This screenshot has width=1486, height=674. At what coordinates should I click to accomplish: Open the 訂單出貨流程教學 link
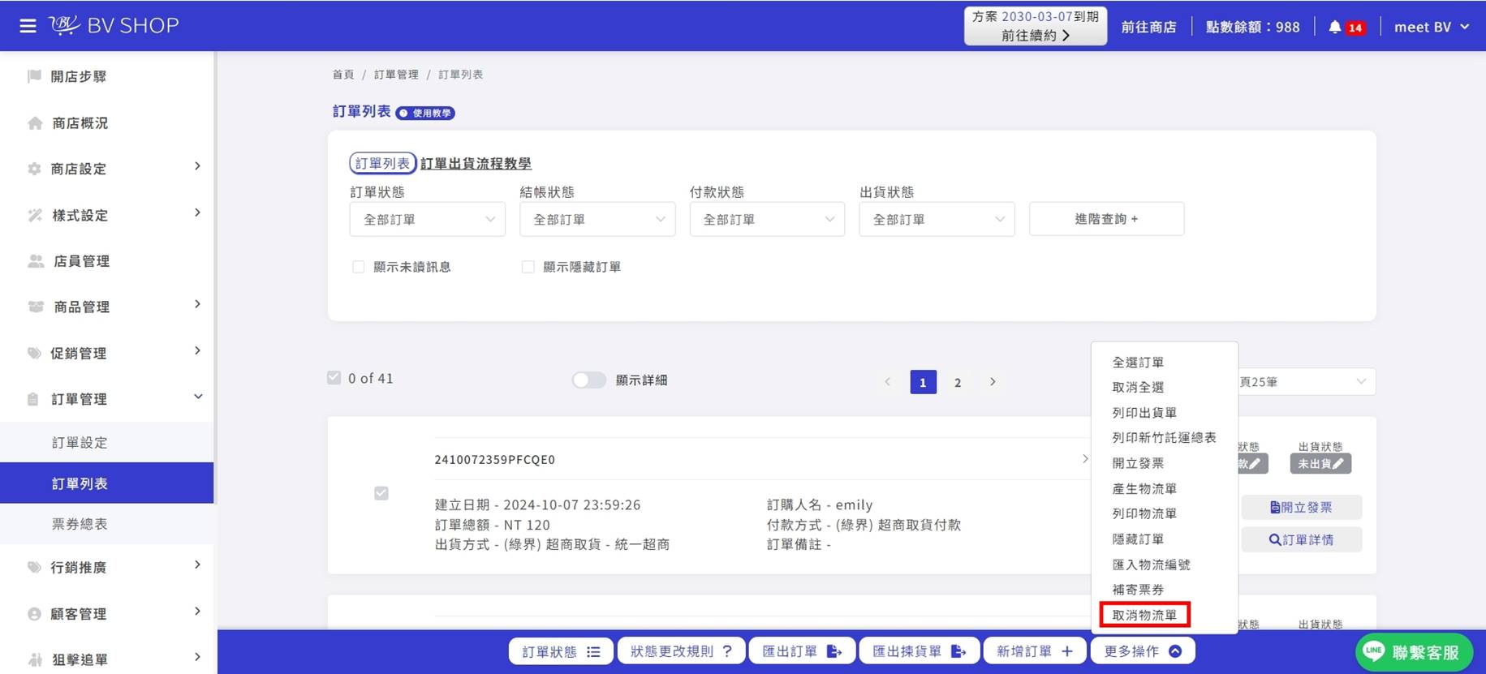pyautogui.click(x=476, y=164)
